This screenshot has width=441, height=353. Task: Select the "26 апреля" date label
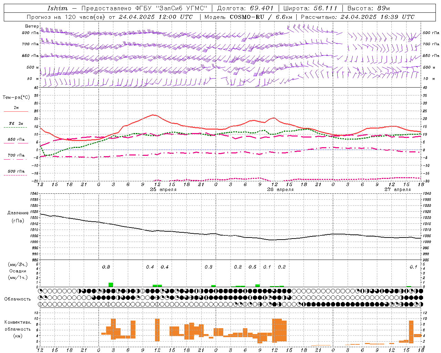(x=280, y=190)
